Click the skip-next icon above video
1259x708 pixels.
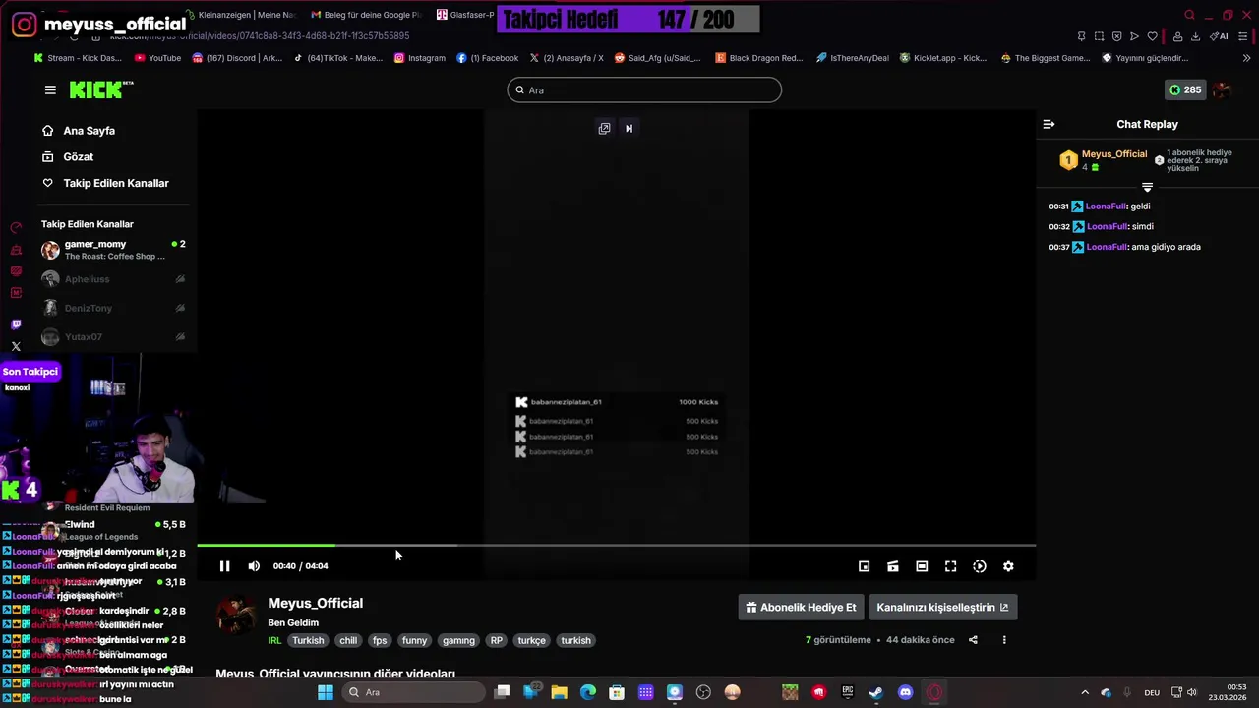[629, 128]
